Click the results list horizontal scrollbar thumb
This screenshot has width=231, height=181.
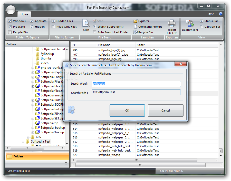coord(137,160)
